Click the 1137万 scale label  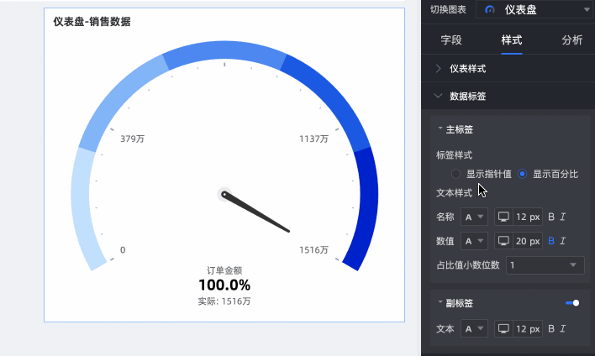[x=313, y=139]
